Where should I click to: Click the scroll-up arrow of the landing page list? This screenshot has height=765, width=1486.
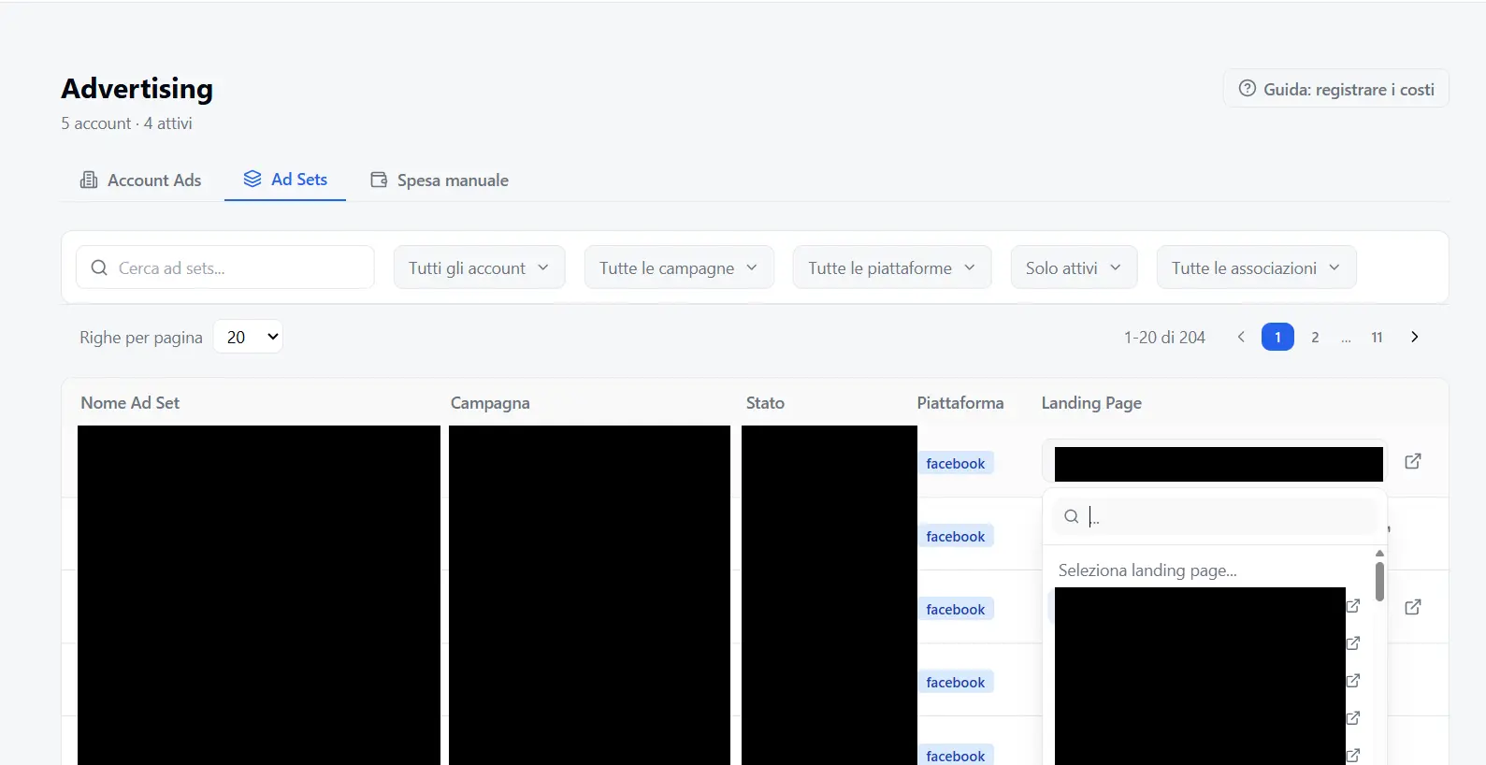pos(1379,554)
